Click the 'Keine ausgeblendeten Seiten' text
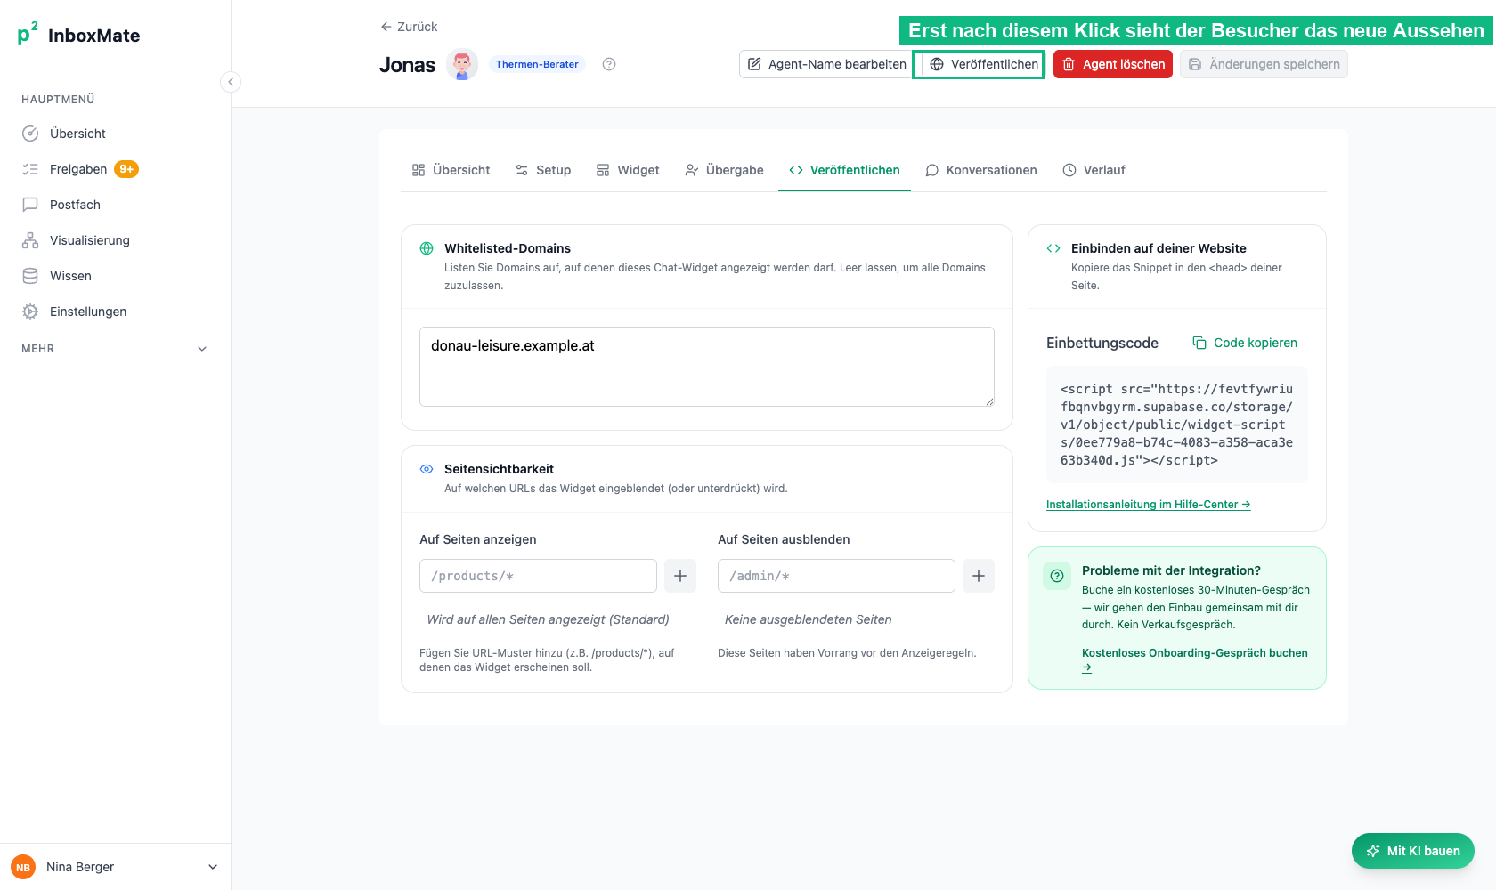The image size is (1496, 890). [x=809, y=619]
